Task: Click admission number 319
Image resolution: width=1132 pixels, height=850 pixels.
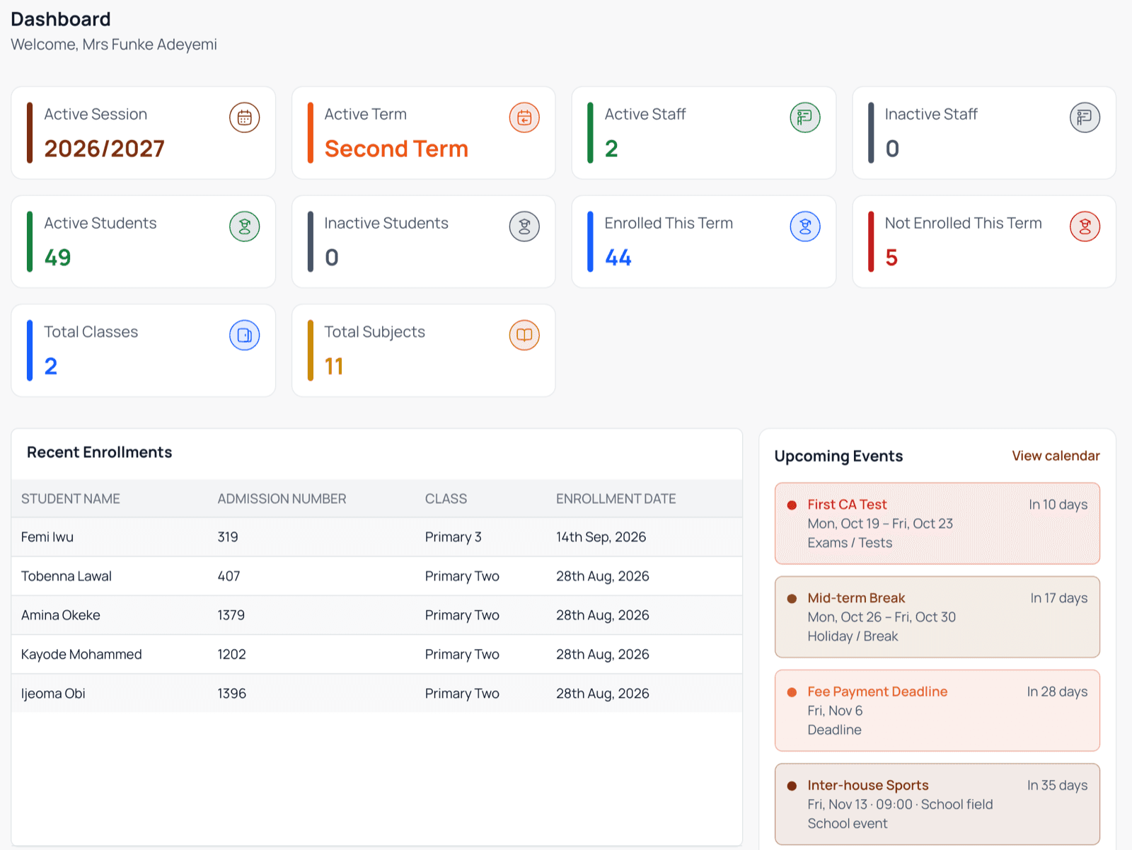Action: (228, 537)
